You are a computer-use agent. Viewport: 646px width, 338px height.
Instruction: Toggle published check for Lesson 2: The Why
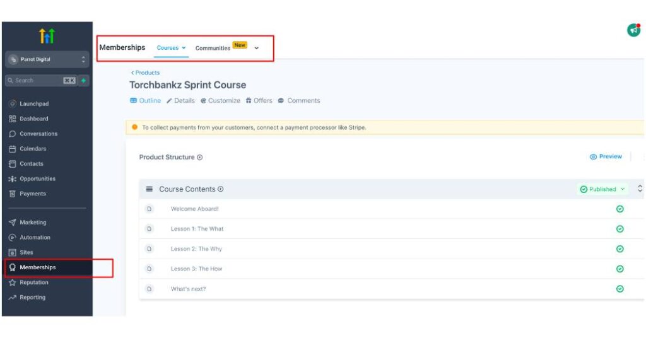[x=620, y=248]
